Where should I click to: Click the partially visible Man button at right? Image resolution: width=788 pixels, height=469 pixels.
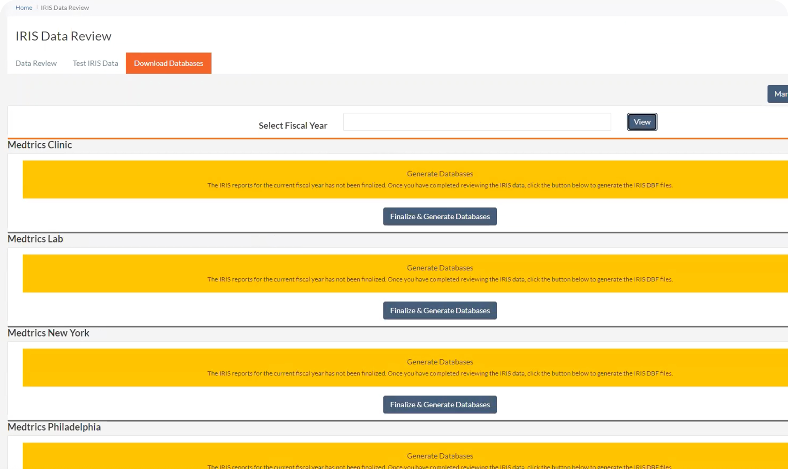pyautogui.click(x=778, y=94)
